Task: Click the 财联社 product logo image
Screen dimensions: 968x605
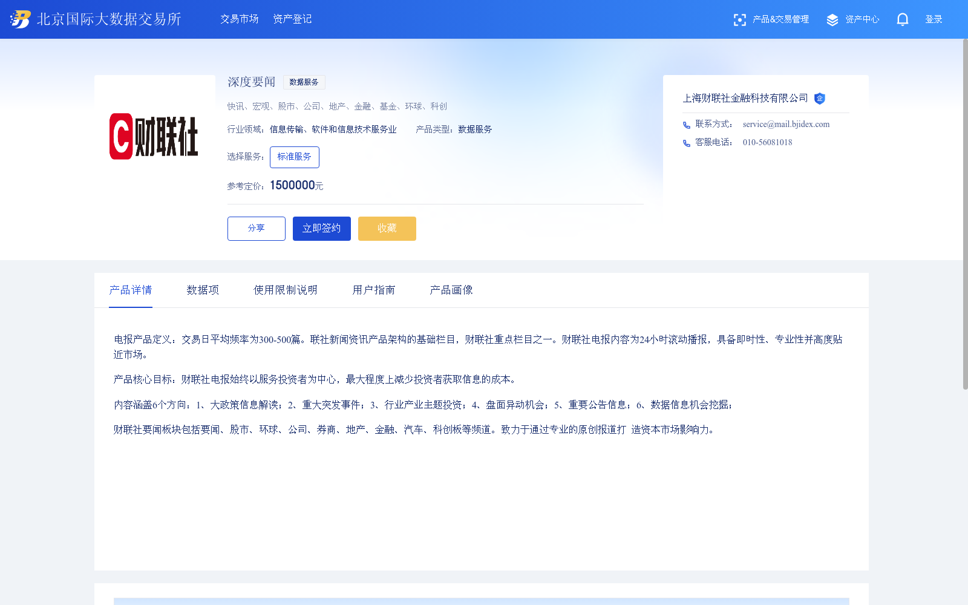Action: 154,137
